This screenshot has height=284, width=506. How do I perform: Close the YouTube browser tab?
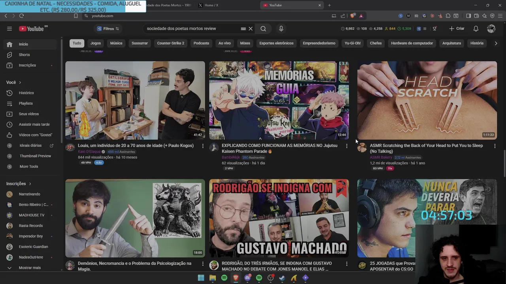(319, 5)
